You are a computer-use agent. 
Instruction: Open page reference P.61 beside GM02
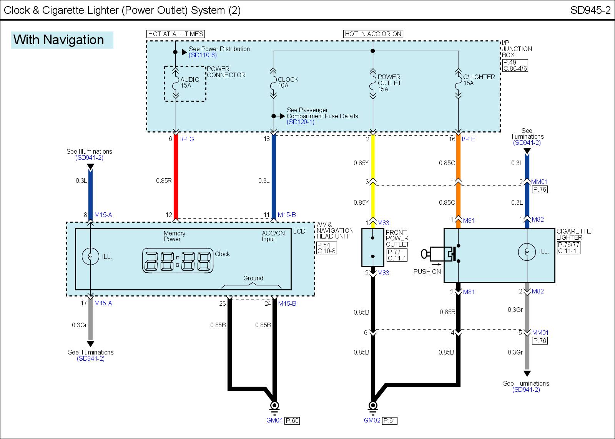coord(390,421)
